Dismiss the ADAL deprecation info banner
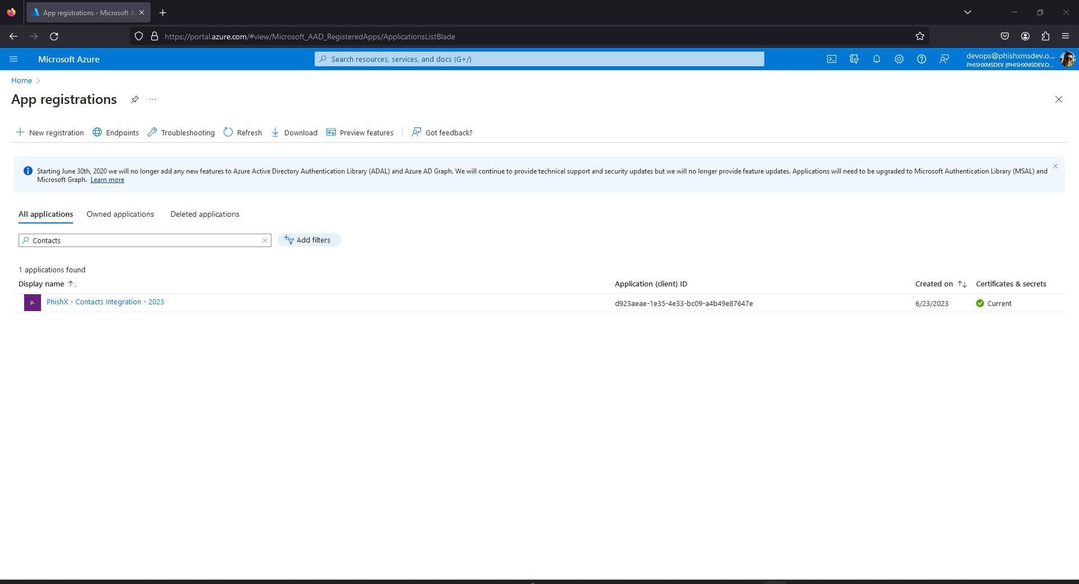This screenshot has height=584, width=1079. pyautogui.click(x=1055, y=166)
